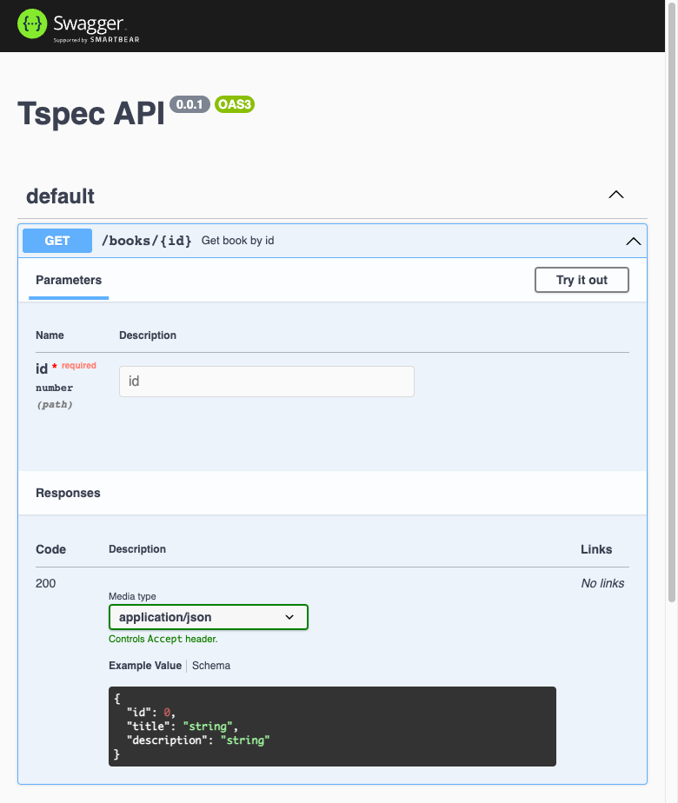Click the Try it out button
The height and width of the screenshot is (803, 678).
pyautogui.click(x=582, y=280)
